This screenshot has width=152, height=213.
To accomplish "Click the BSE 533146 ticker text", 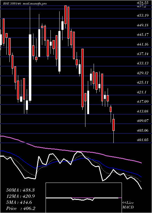I will pos(12,4).
